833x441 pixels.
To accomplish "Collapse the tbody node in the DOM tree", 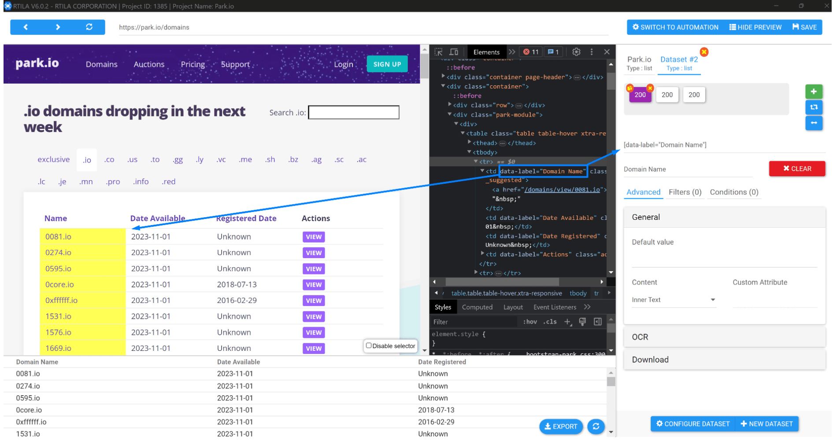I will (469, 152).
